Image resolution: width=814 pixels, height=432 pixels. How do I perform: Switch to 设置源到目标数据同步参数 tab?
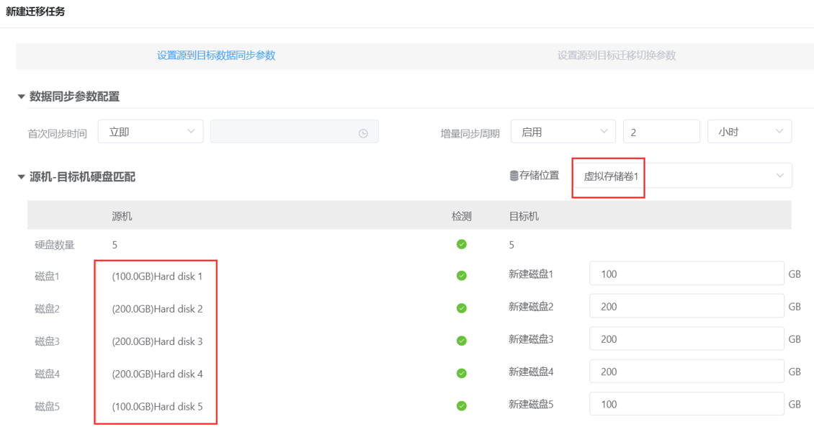tap(216, 55)
